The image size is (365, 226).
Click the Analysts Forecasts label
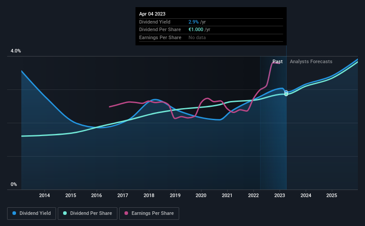click(x=311, y=61)
